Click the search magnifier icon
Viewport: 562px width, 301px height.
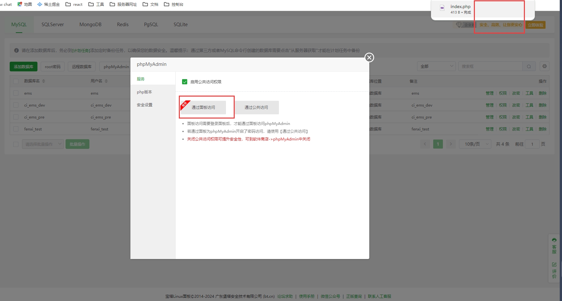point(529,67)
